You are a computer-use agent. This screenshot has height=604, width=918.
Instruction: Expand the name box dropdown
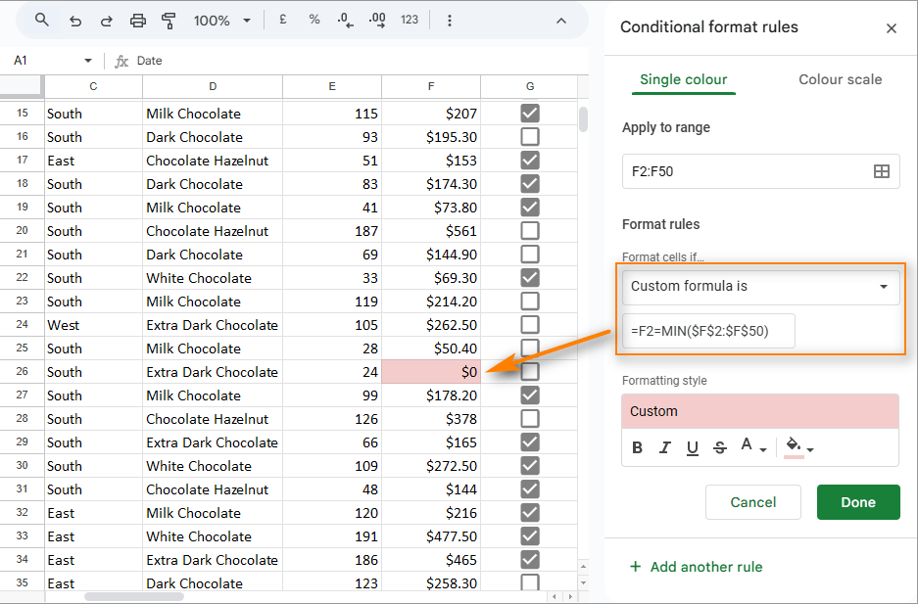pyautogui.click(x=87, y=60)
